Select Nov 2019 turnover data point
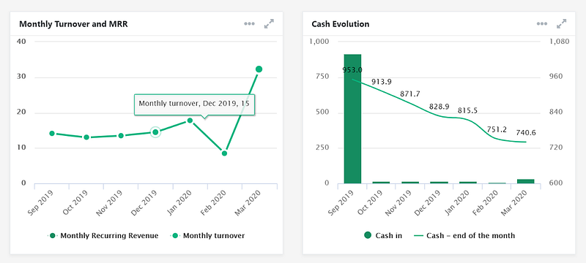The image size is (586, 263). 121,136
